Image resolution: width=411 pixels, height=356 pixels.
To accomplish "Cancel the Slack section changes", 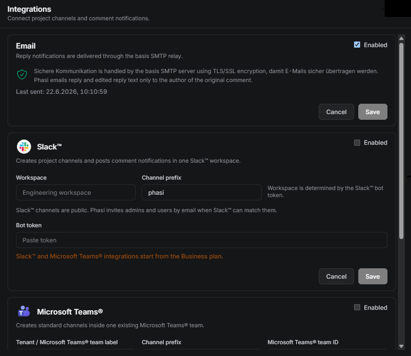I will click(336, 276).
